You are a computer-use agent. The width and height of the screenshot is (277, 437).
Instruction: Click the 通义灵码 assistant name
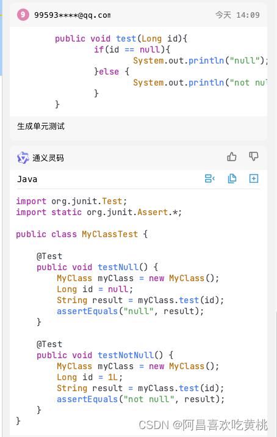point(48,158)
